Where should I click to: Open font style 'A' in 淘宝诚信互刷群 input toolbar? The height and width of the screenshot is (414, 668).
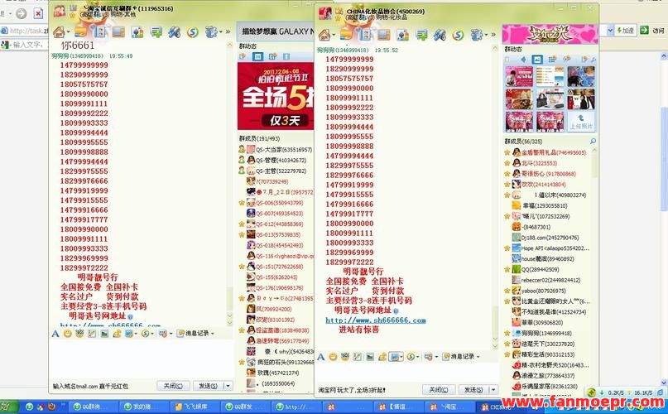click(x=55, y=334)
